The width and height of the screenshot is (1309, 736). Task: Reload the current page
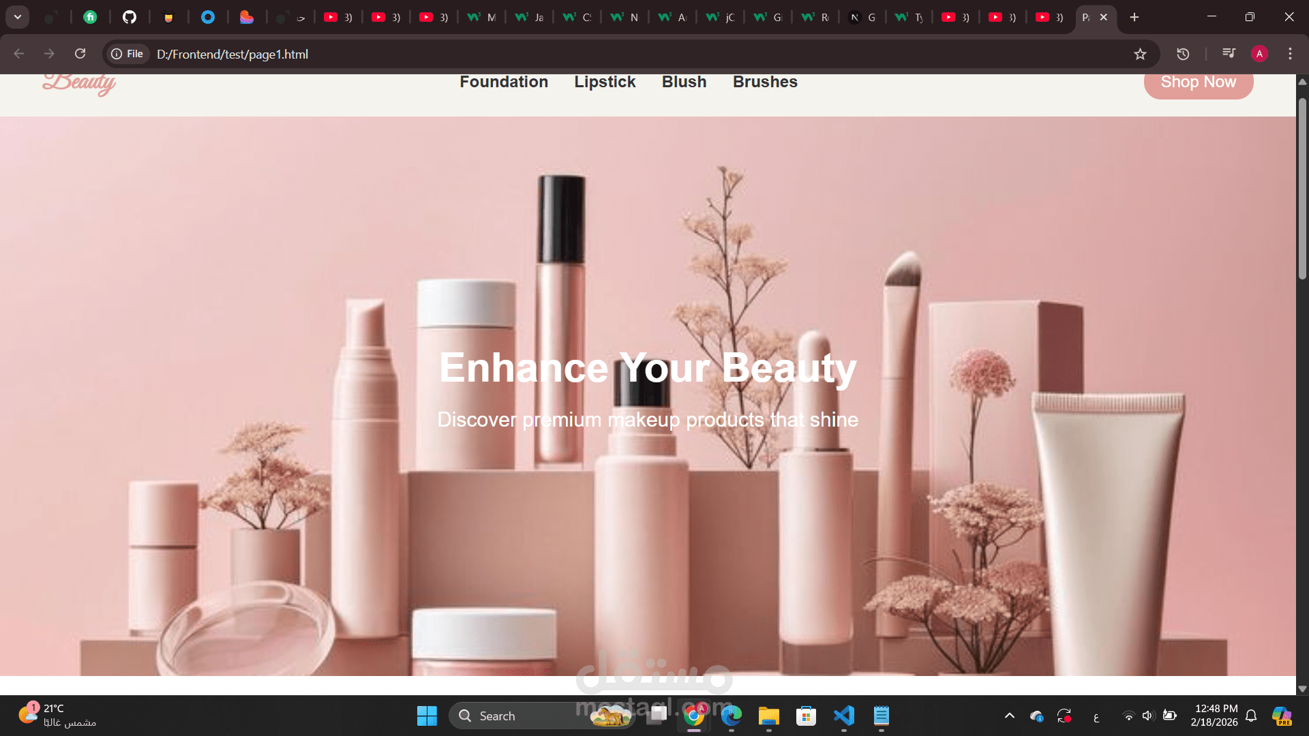[80, 54]
